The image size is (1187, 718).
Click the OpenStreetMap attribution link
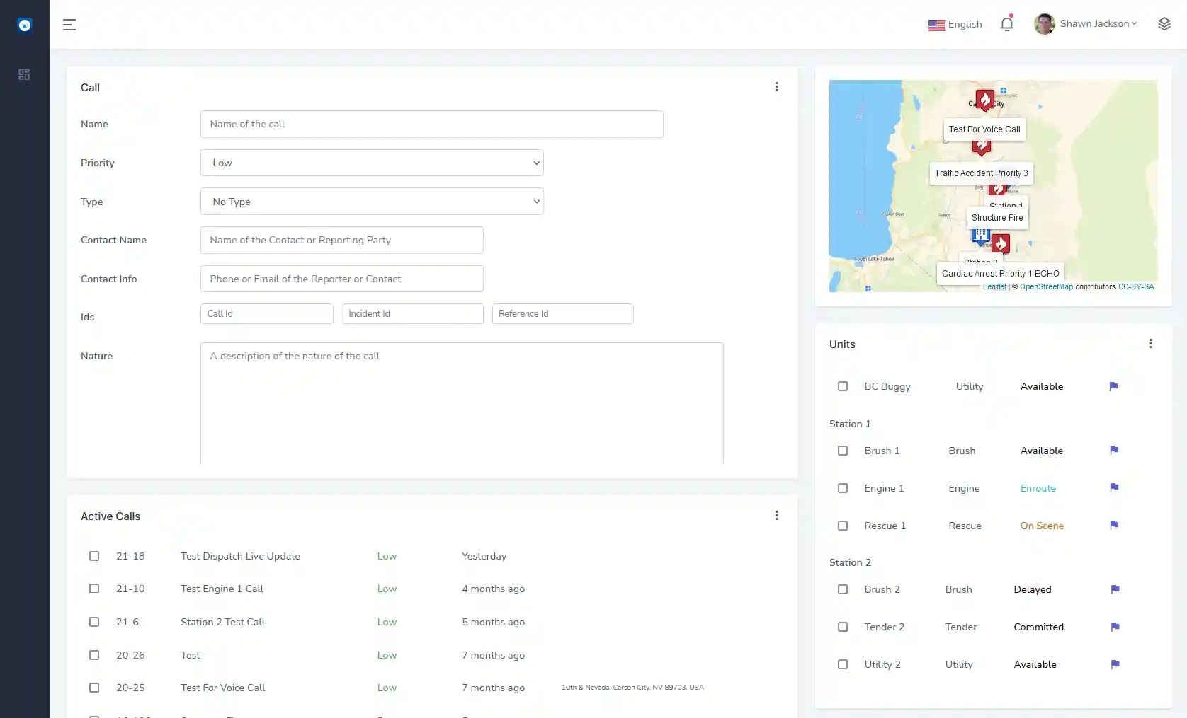(x=1046, y=287)
